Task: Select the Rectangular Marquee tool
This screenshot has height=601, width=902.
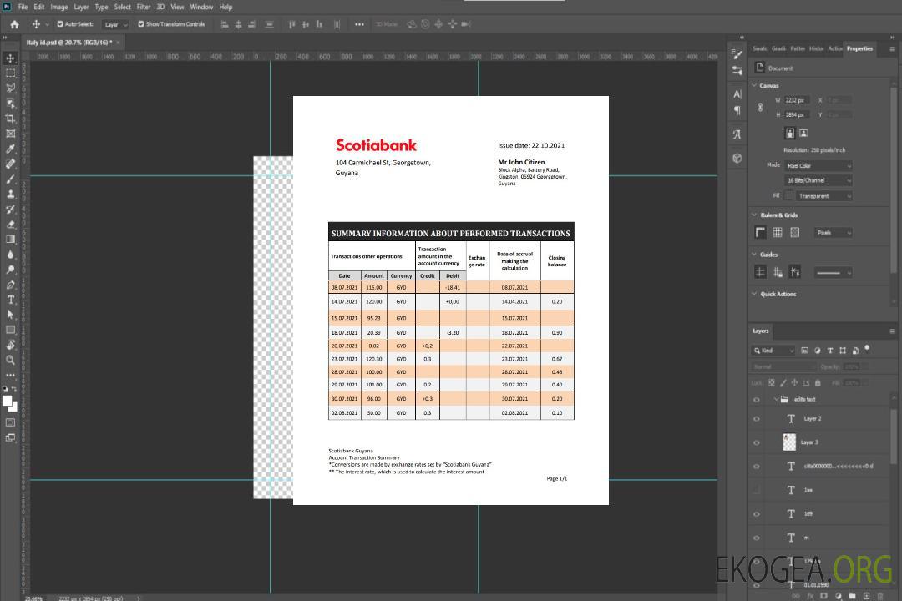Action: 10,73
